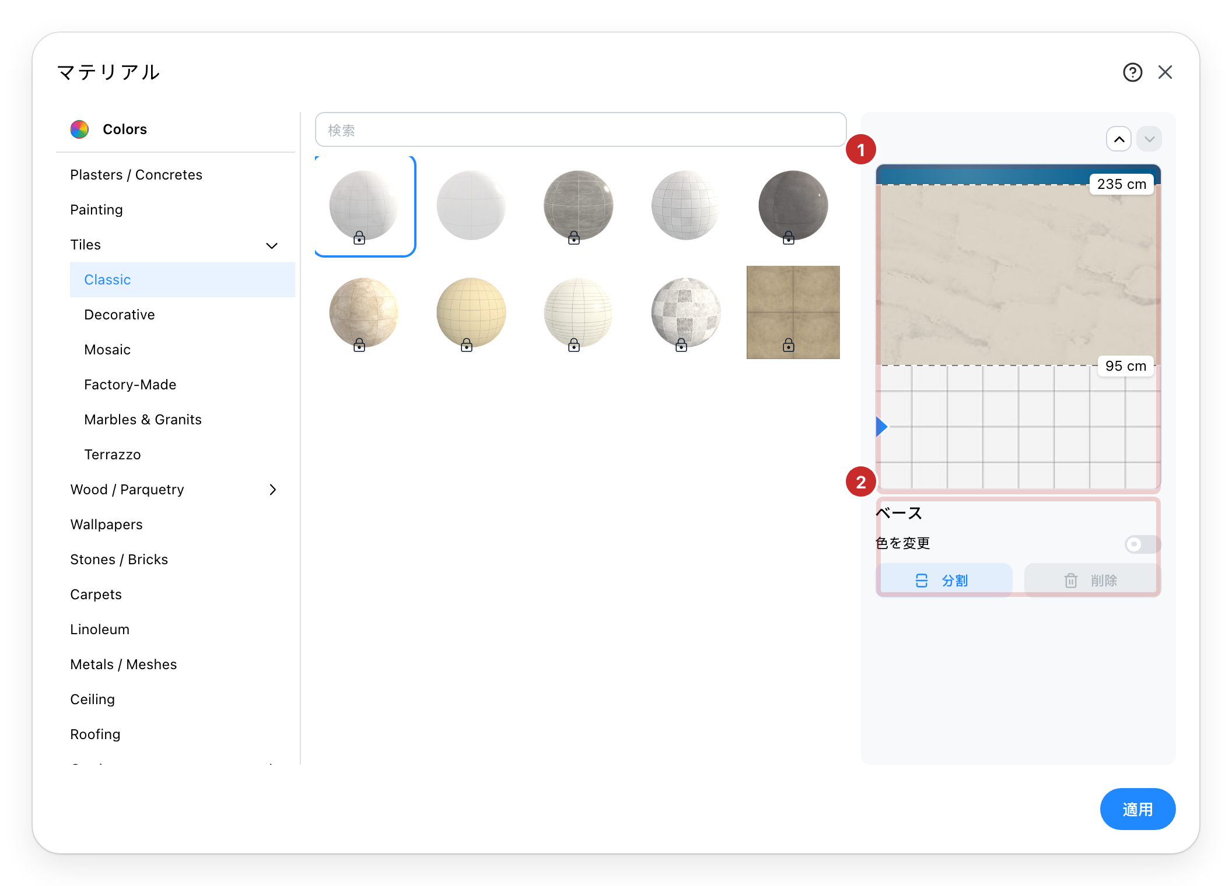Pick the dark grey glossy tile sphere
This screenshot has height=886, width=1232.
click(x=793, y=205)
